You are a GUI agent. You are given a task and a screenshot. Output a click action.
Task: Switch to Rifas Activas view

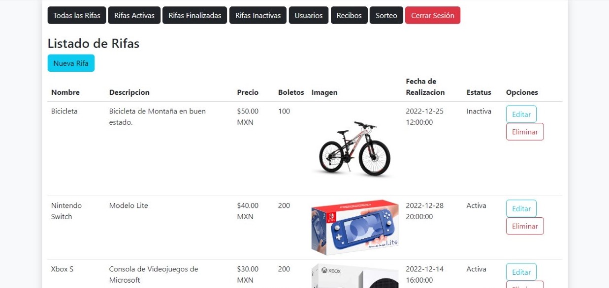tap(134, 15)
